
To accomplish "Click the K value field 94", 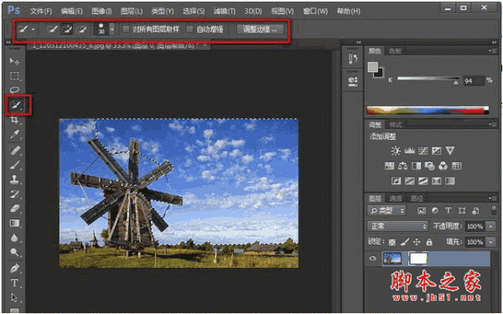I will click(x=473, y=80).
